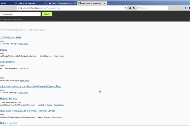Click Report Abuse under The Hidden Wiki

[23, 44]
